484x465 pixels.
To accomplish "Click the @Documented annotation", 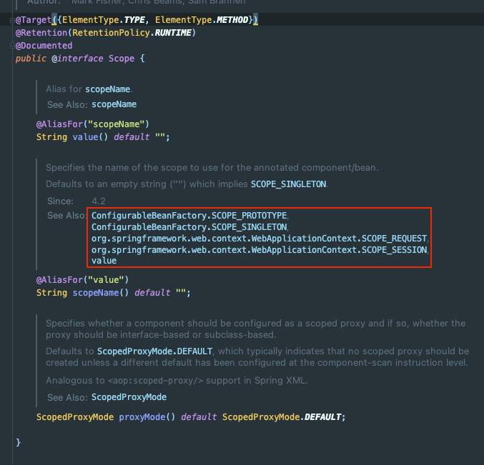I will point(44,46).
